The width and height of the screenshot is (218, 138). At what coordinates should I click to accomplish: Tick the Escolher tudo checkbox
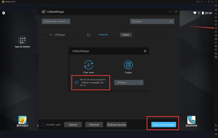click(x=43, y=125)
